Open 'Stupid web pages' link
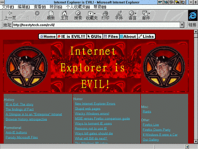Image resolution: width=198 pixels, height=149 pixels. (x=88, y=108)
